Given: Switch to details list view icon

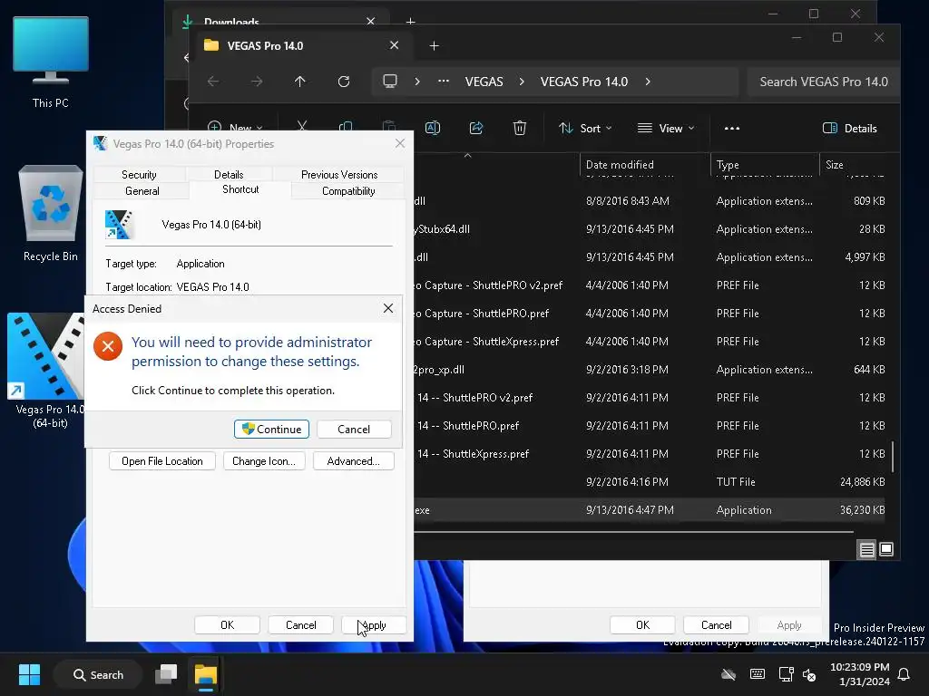Looking at the screenshot, I should 866,550.
